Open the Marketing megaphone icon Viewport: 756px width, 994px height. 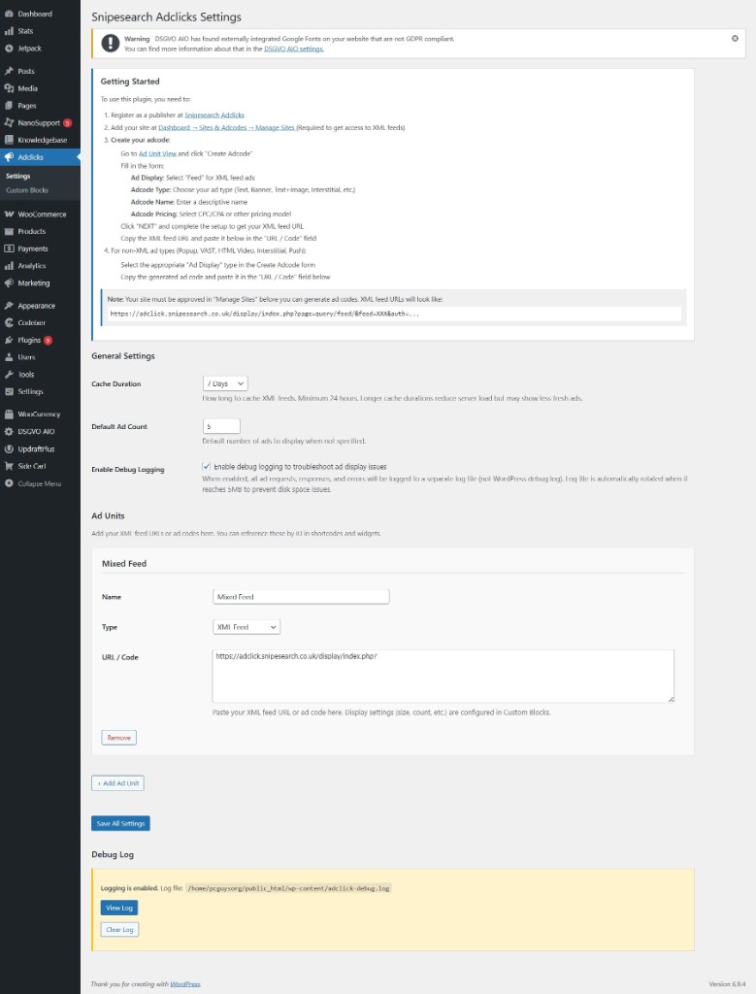point(9,282)
